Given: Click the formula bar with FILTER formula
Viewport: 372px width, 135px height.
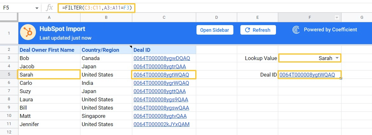Looking at the screenshot, I should pyautogui.click(x=96, y=8).
